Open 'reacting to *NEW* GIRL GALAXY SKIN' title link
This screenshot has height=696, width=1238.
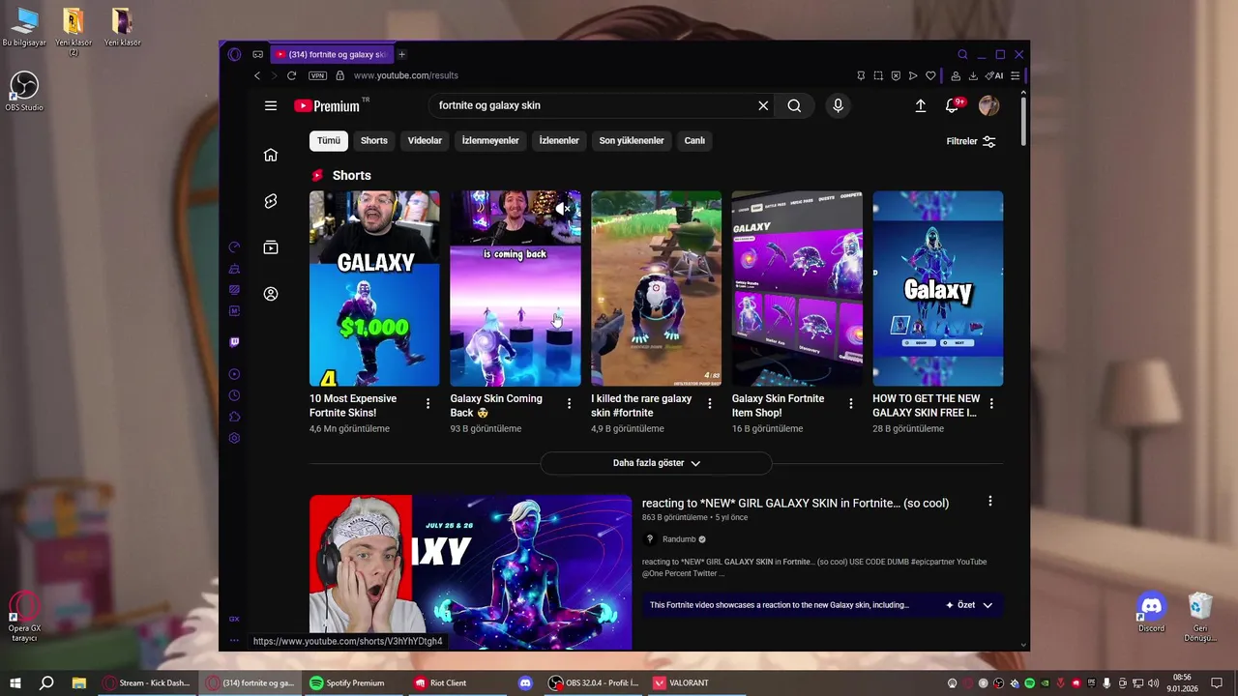point(795,503)
